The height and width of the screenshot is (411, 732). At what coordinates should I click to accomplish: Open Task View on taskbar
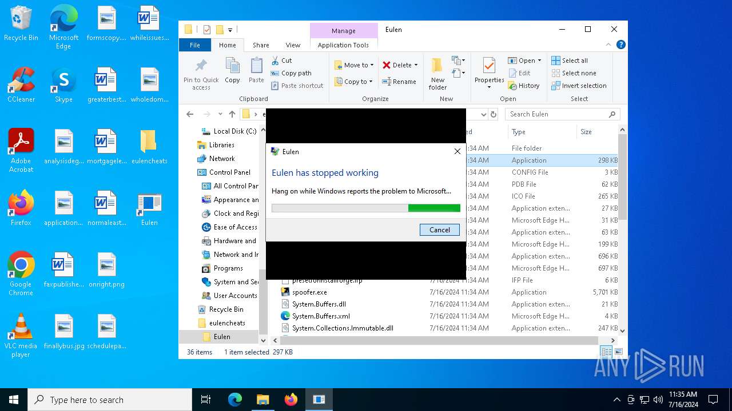[x=206, y=400]
